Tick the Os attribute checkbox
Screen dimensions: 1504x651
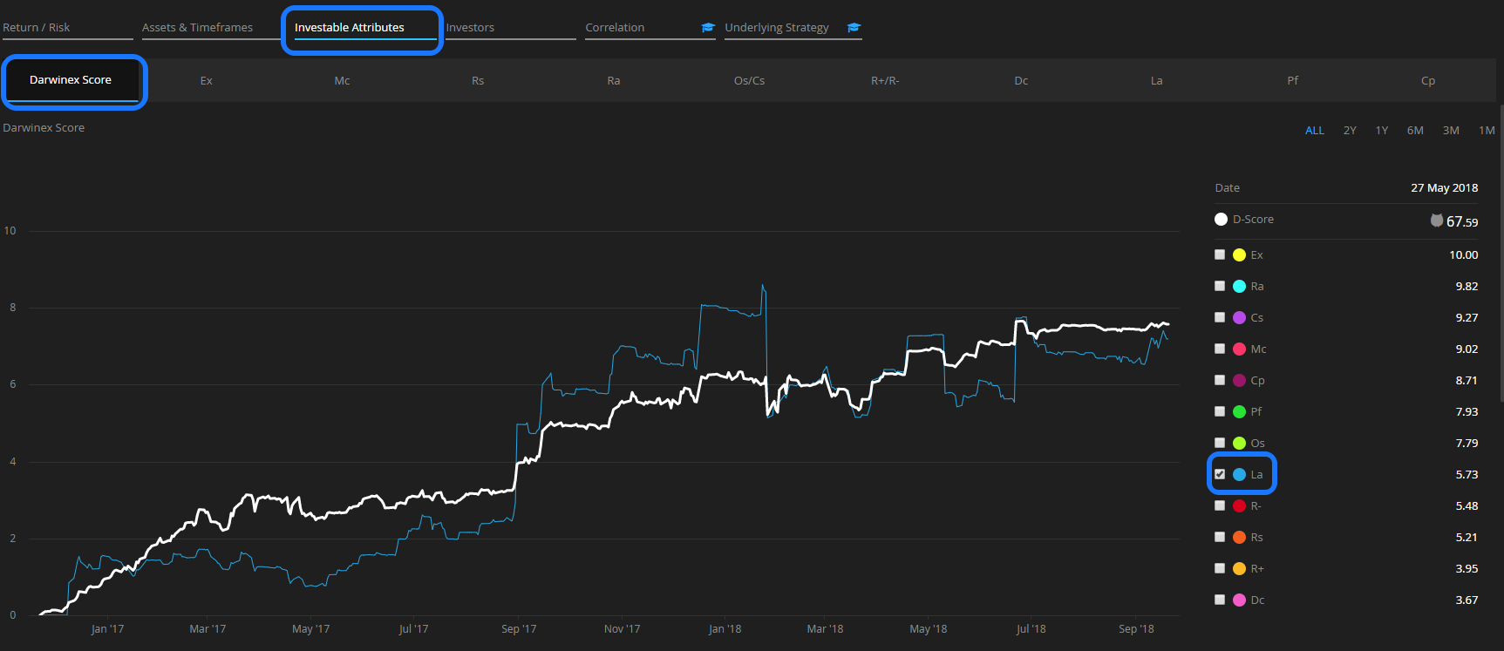[1220, 443]
